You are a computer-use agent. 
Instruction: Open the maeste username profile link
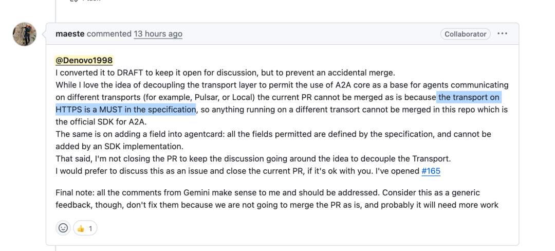point(70,34)
